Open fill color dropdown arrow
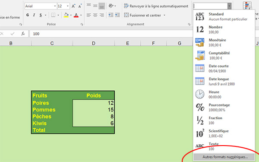This screenshot has height=162, width=259. 71,15
